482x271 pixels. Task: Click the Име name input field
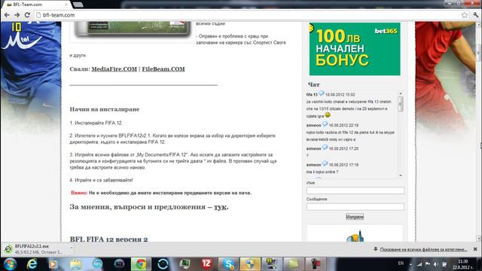click(355, 190)
